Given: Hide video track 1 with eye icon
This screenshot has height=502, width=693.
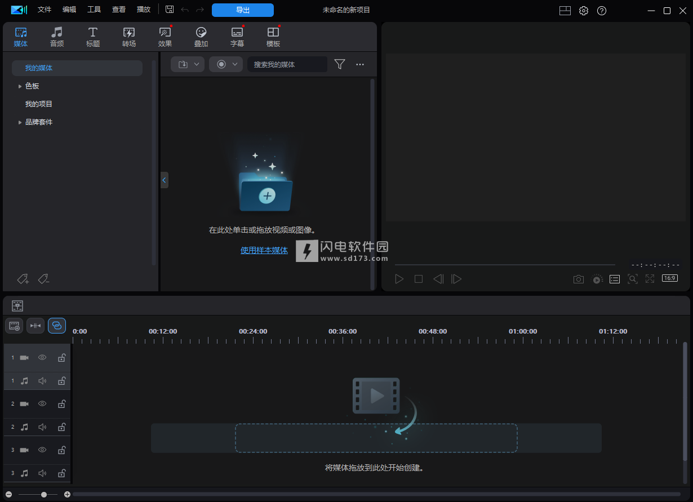Looking at the screenshot, I should click(42, 358).
